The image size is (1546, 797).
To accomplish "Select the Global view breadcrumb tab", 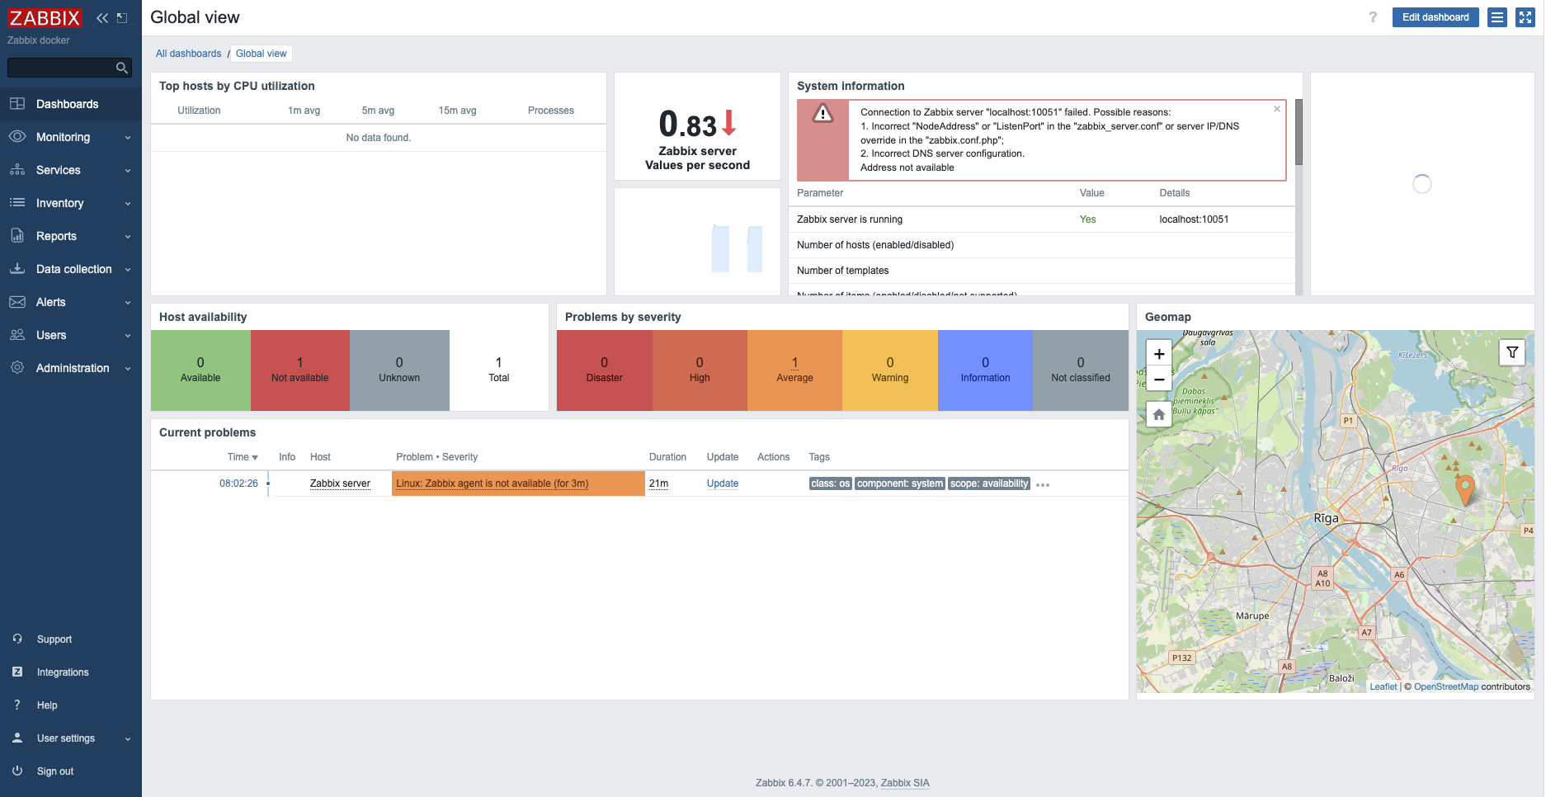I will point(262,54).
